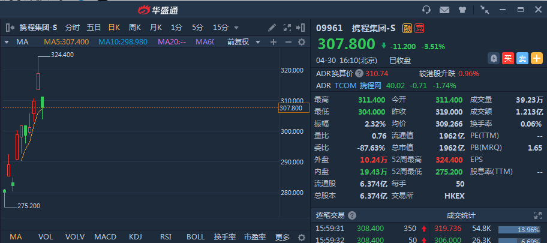Click the 卖 sell button
This screenshot has width=547, height=243.
coord(522,59)
